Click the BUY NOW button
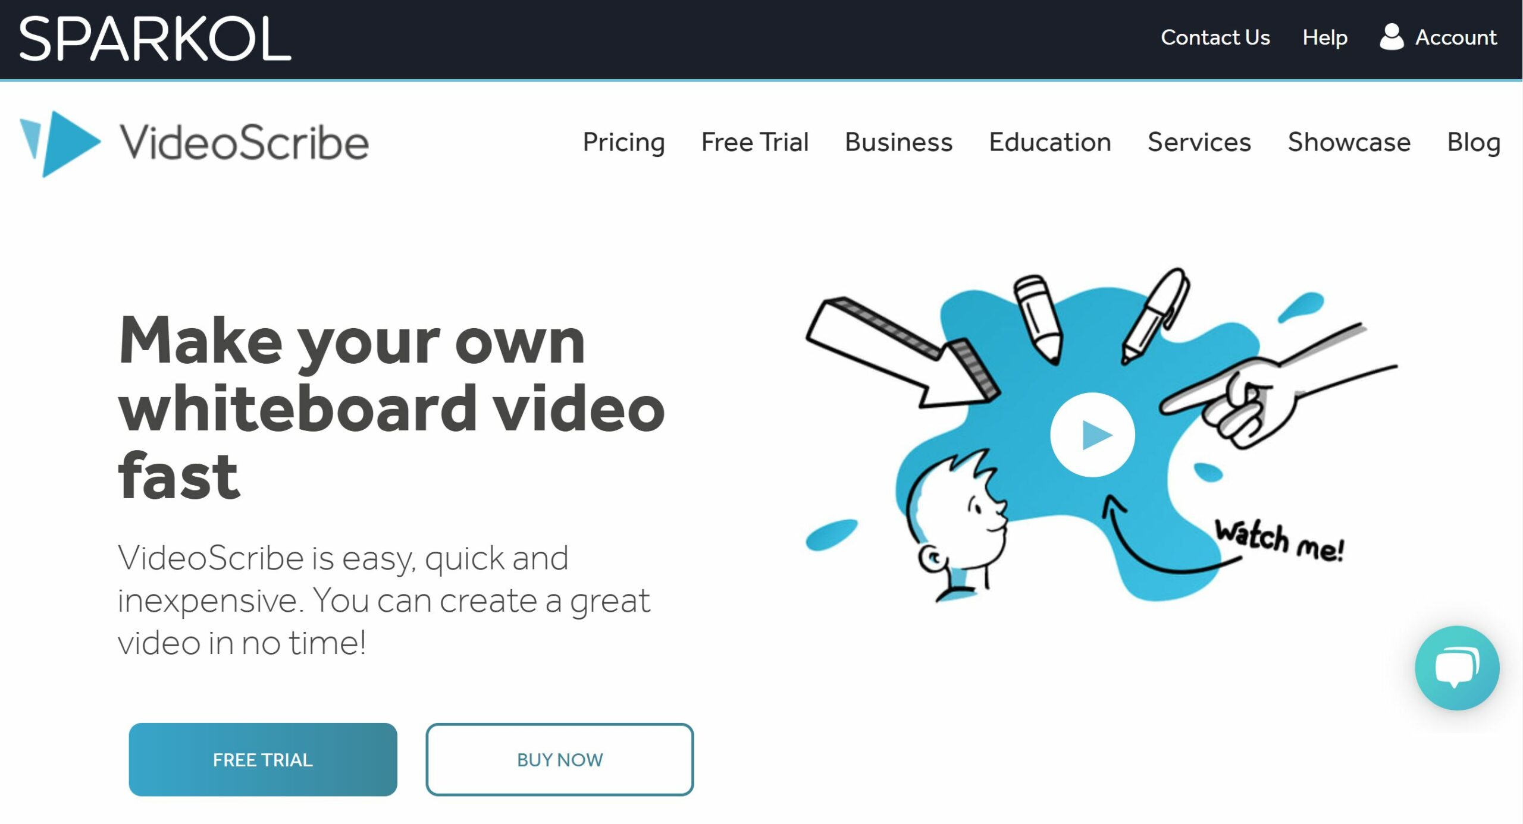Image resolution: width=1523 pixels, height=824 pixels. 559,758
